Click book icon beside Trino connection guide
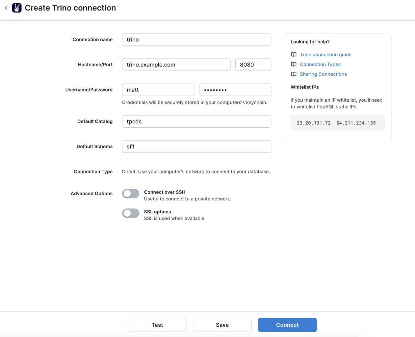 point(294,55)
